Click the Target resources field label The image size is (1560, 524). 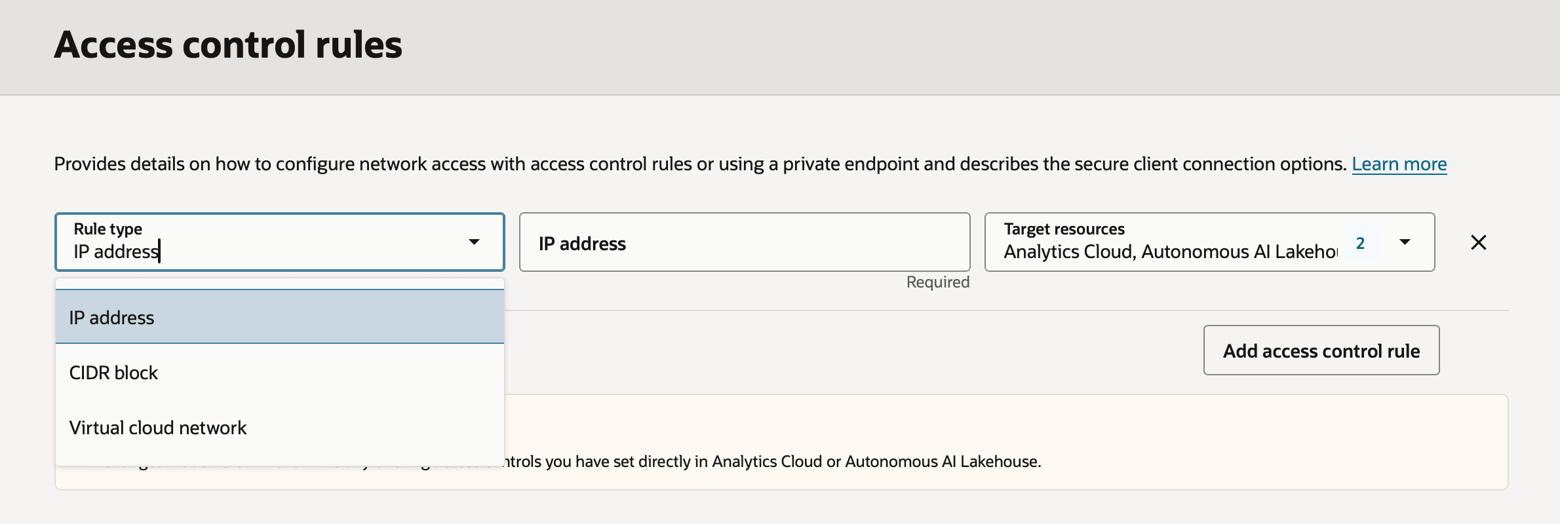pyautogui.click(x=1064, y=229)
